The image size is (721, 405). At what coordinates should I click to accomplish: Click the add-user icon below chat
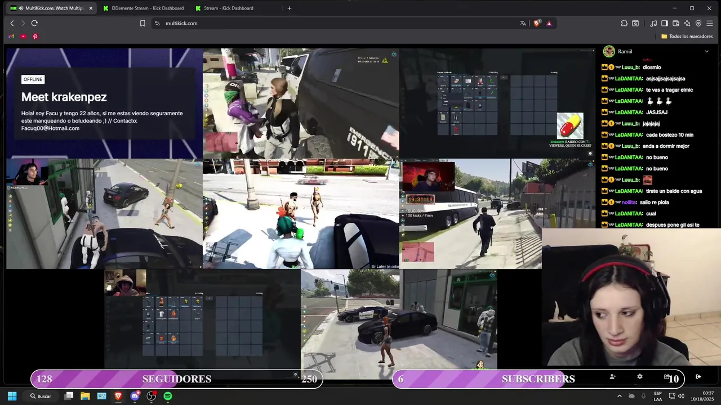(x=613, y=376)
